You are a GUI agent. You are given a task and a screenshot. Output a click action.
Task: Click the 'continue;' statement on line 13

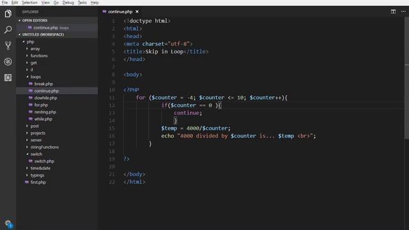[188, 113]
